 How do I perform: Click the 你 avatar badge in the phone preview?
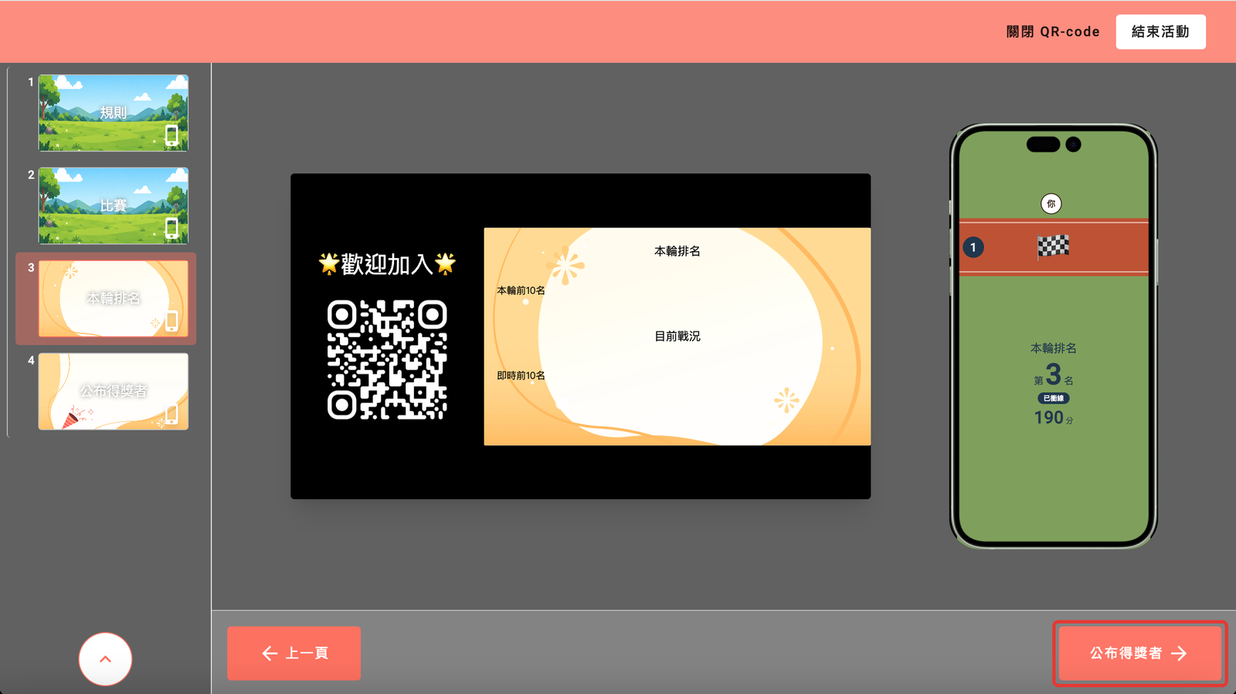(1051, 204)
